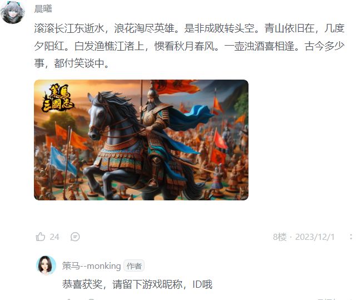
Task: Click the light blue flag in image
Action: [x=62, y=161]
